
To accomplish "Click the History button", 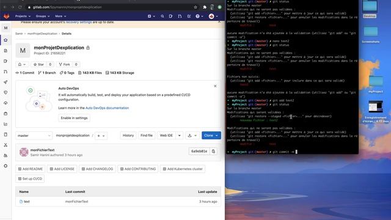I will coord(128,136).
